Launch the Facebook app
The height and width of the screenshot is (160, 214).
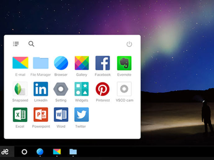pos(103,63)
